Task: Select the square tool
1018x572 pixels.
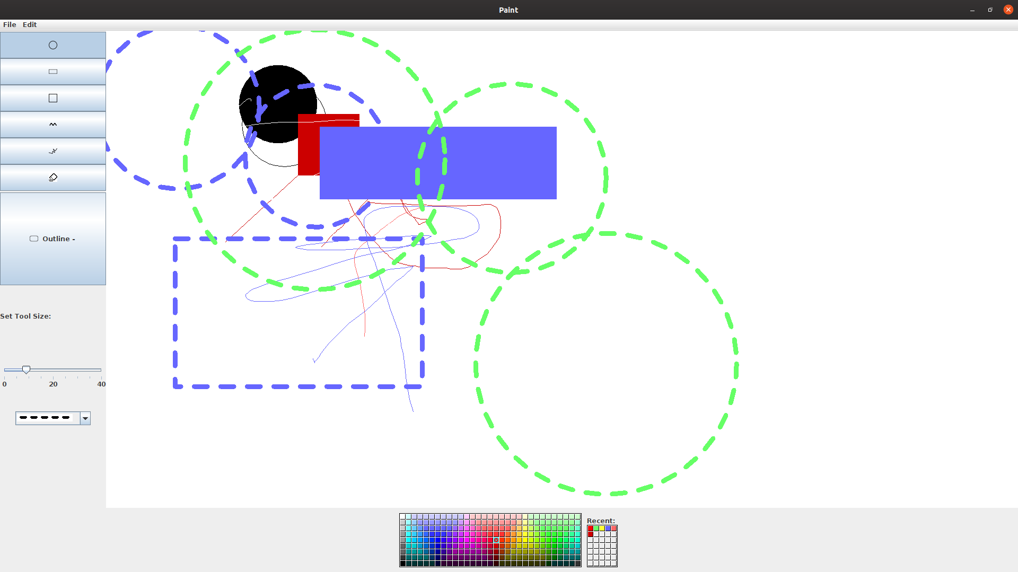Action: pyautogui.click(x=52, y=98)
